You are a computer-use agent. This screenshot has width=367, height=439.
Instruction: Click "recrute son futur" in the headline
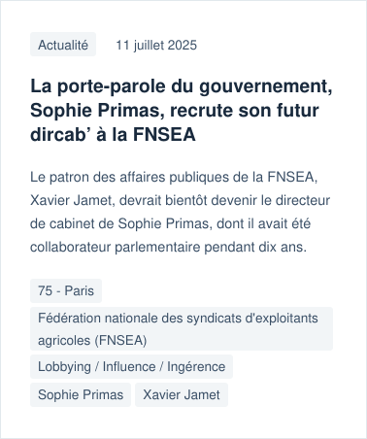tap(245, 111)
